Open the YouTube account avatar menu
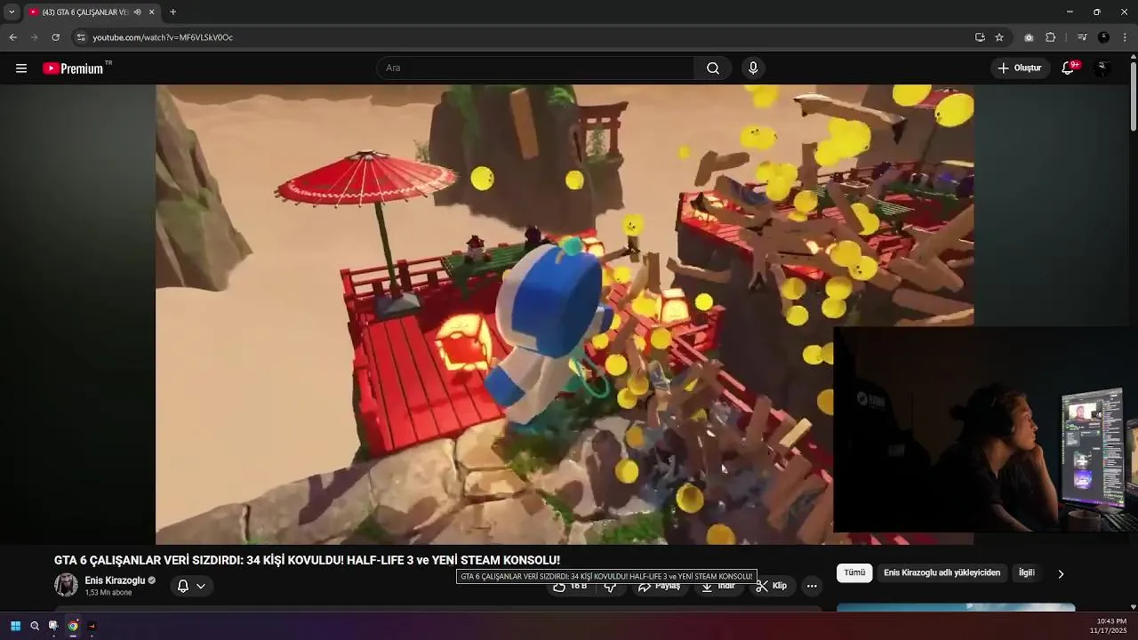1138x640 pixels. [x=1102, y=68]
